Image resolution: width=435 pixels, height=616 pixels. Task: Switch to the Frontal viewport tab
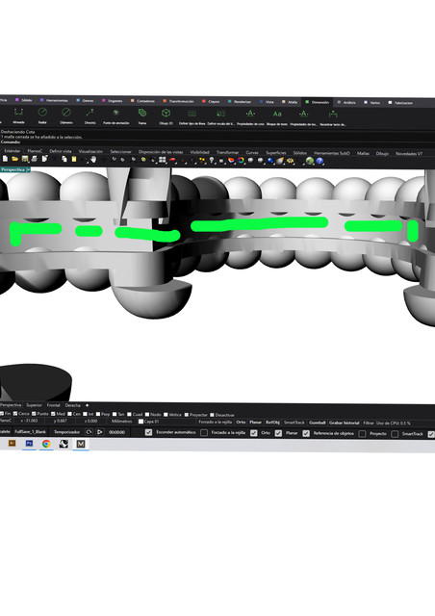pos(54,405)
